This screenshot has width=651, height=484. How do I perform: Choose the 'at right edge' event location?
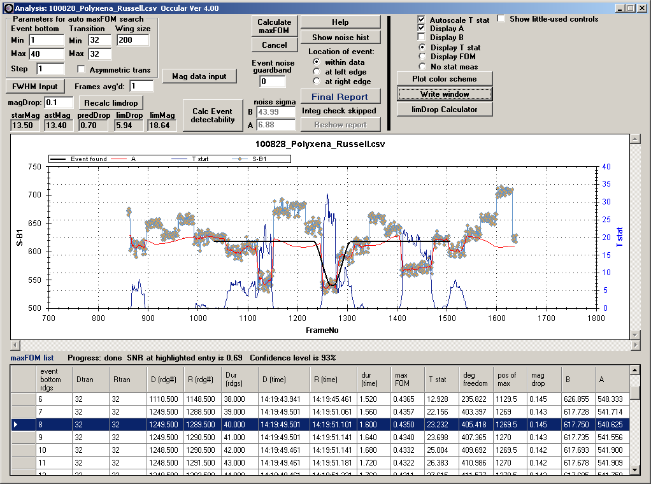pos(317,81)
